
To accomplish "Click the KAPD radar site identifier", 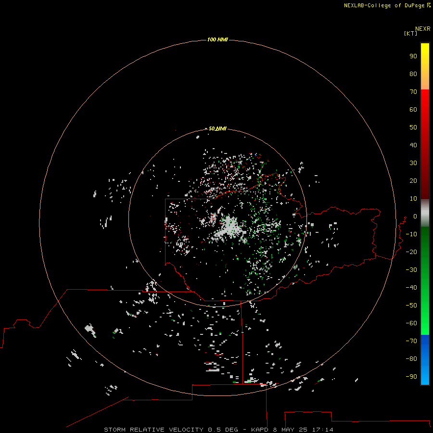I will coord(260,430).
